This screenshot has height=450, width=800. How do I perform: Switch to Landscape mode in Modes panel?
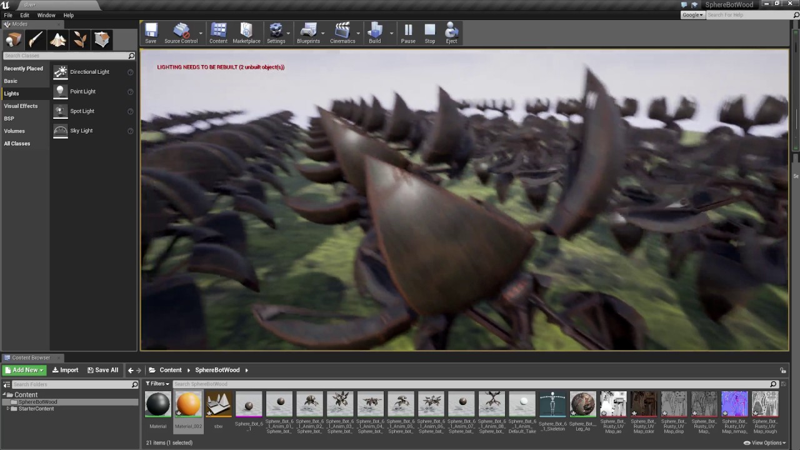[58, 40]
